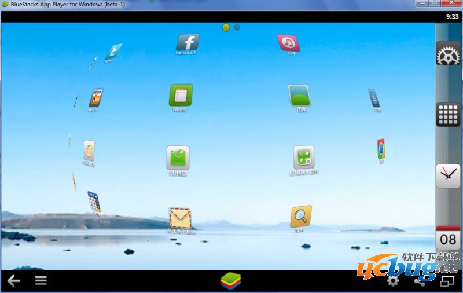The image size is (463, 293).
Task: Open the send email envelope icon
Action: (x=180, y=218)
